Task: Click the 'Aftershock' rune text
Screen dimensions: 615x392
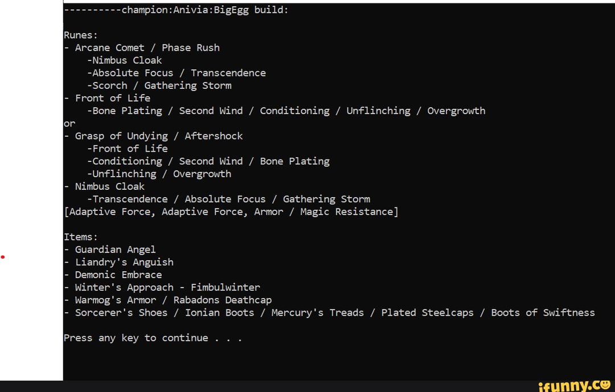Action: click(x=214, y=136)
